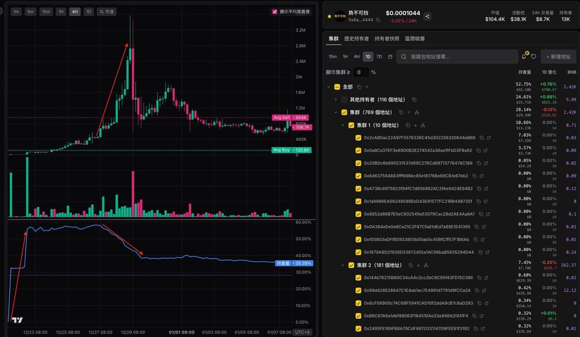Copy icon in 其他持有者 row
Screen dimensions: 580x337
pyautogui.click(x=414, y=99)
